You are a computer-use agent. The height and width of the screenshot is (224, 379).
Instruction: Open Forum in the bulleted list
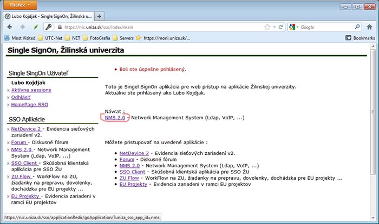[x=127, y=159]
